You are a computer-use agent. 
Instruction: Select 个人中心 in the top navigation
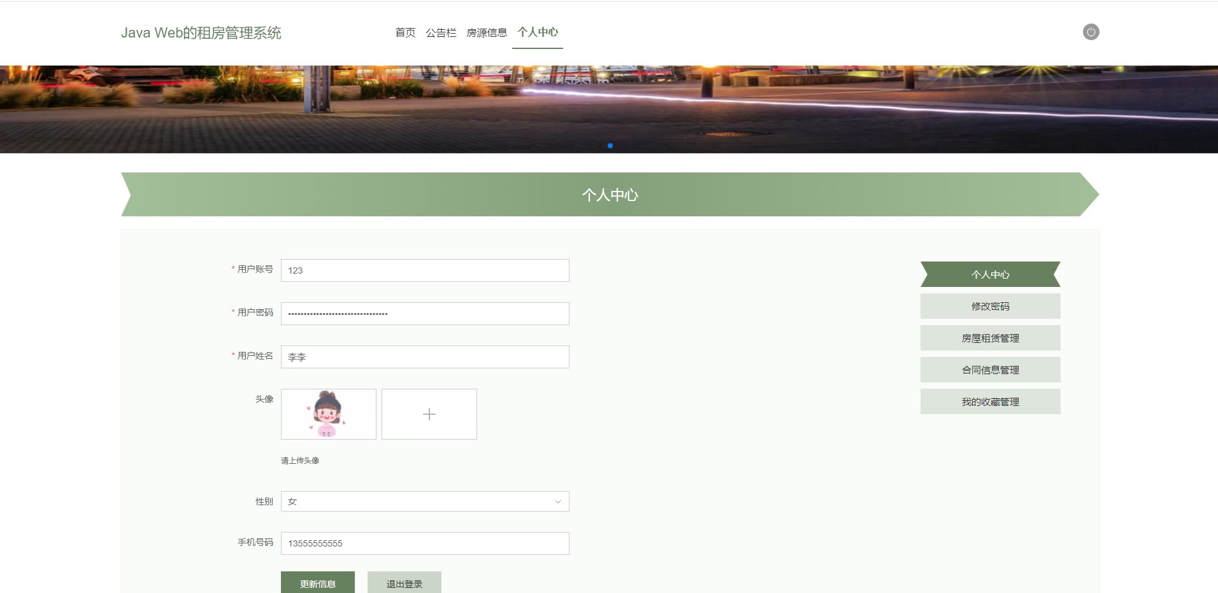pyautogui.click(x=538, y=32)
